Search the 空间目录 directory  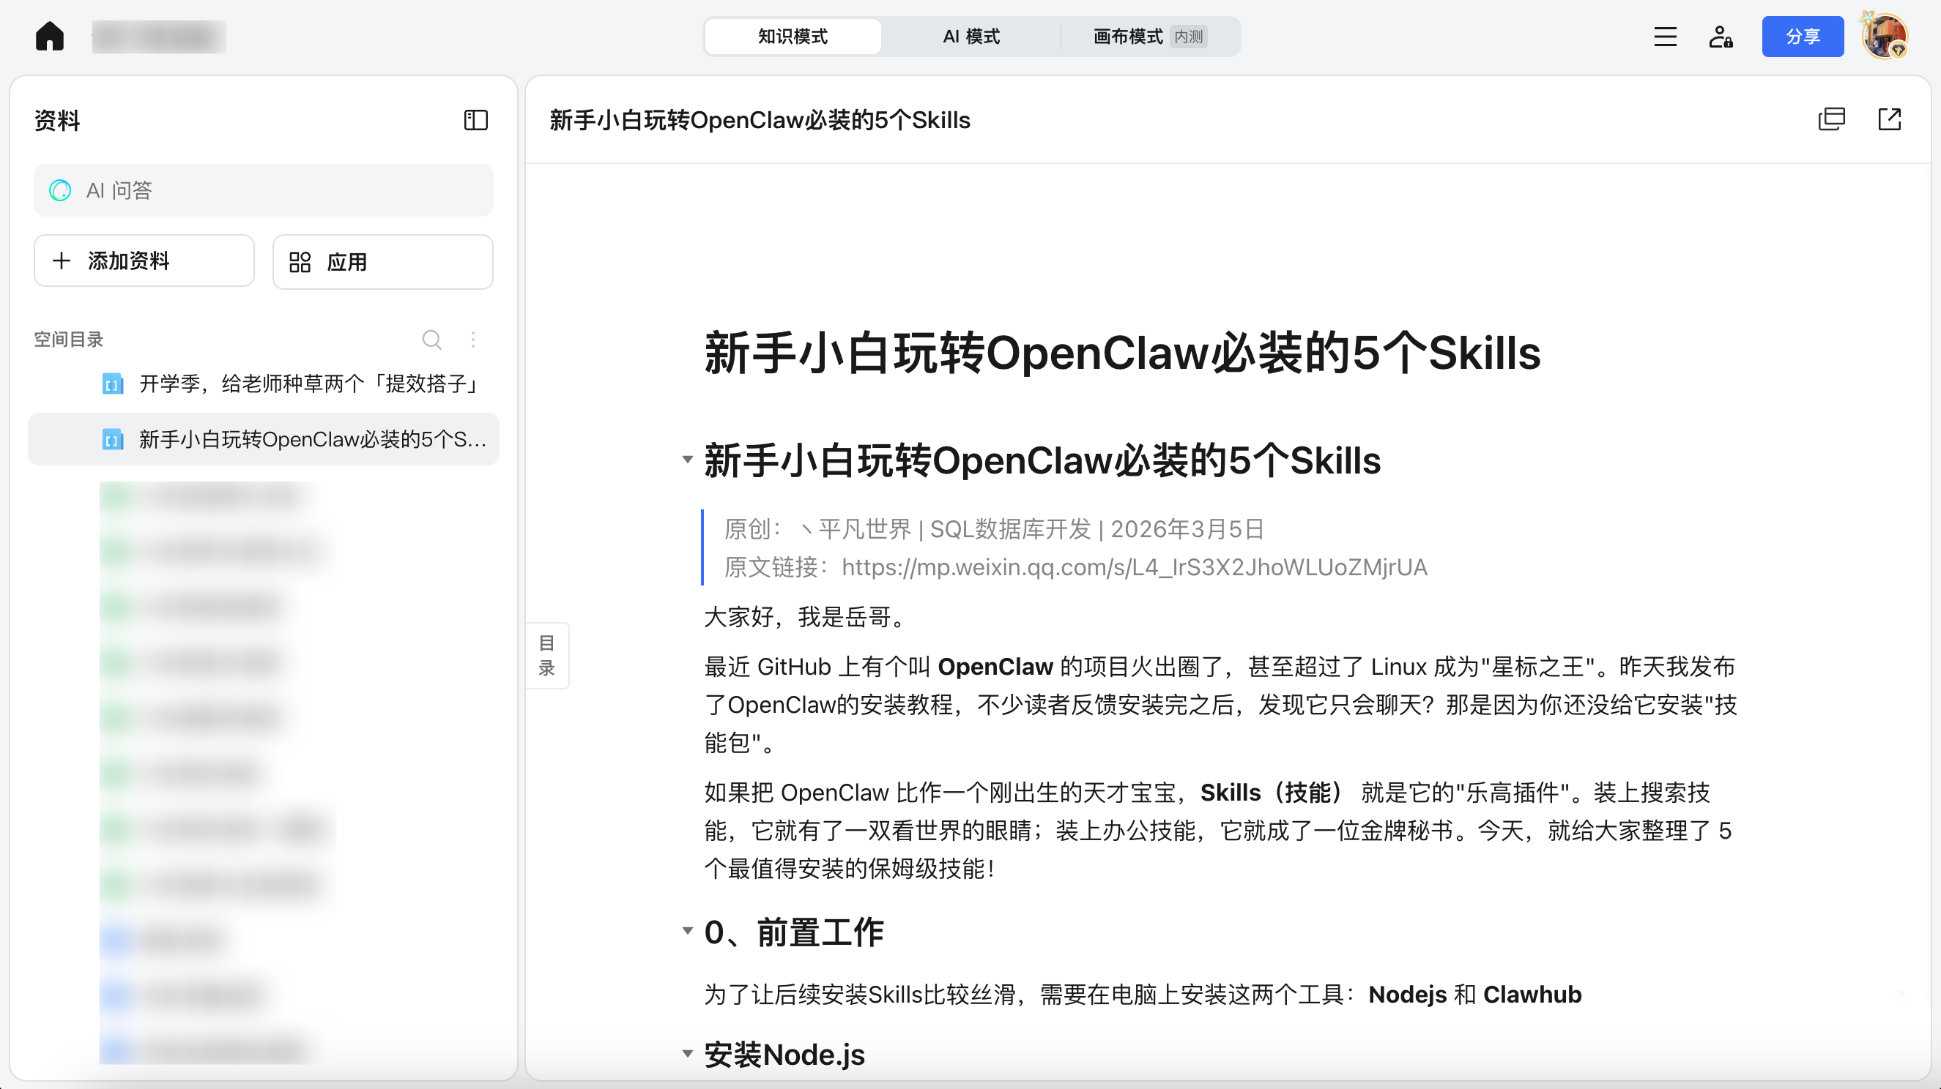(431, 340)
